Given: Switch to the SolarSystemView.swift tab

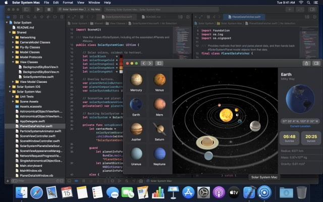Looking at the screenshot, I should (x=117, y=17).
